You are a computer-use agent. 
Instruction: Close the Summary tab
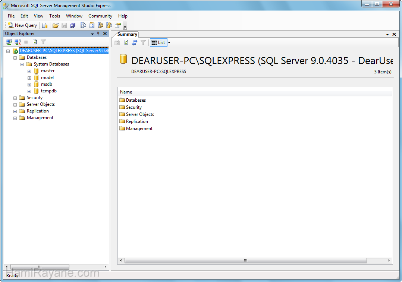pos(394,34)
